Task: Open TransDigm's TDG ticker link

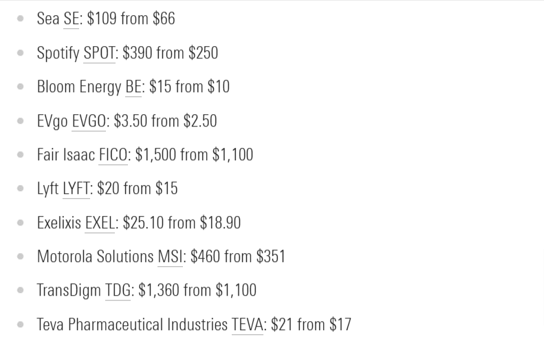Action: pyautogui.click(x=118, y=290)
